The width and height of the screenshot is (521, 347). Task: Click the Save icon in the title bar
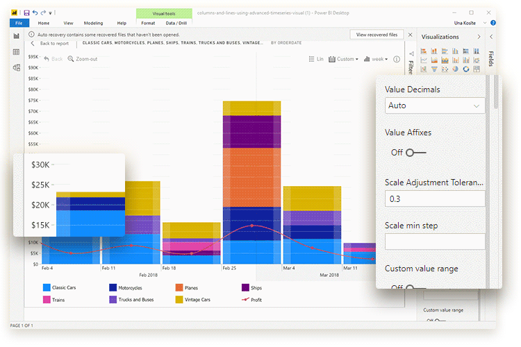coord(26,13)
